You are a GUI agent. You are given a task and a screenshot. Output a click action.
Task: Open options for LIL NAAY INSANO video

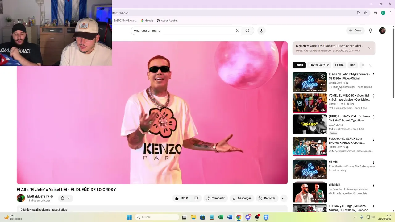(373, 117)
